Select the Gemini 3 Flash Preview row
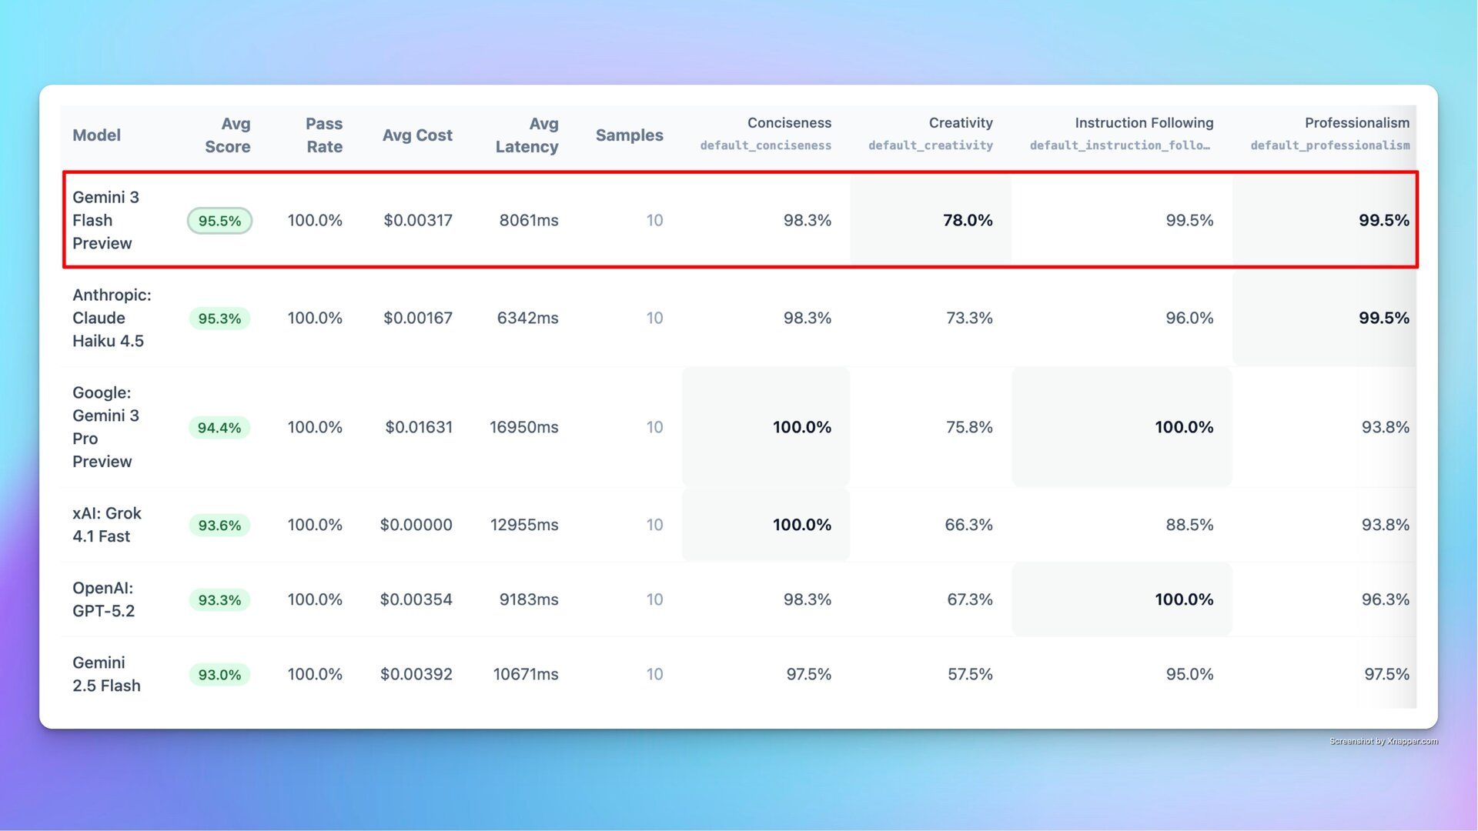Image resolution: width=1478 pixels, height=831 pixels. click(105, 220)
